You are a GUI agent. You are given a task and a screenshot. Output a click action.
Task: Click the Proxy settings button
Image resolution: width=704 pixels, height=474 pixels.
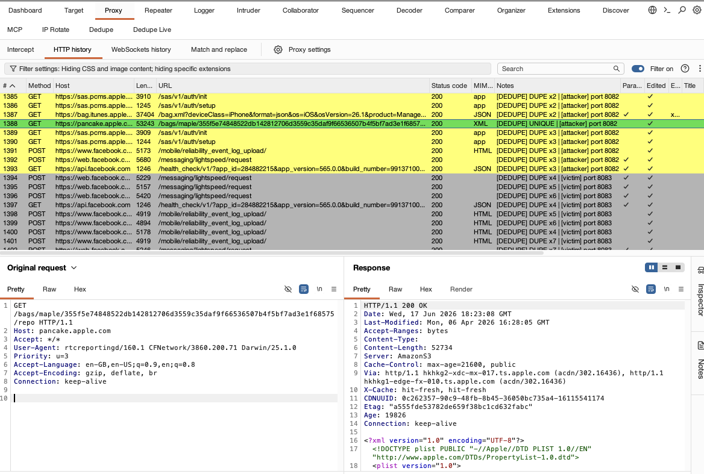tap(302, 50)
